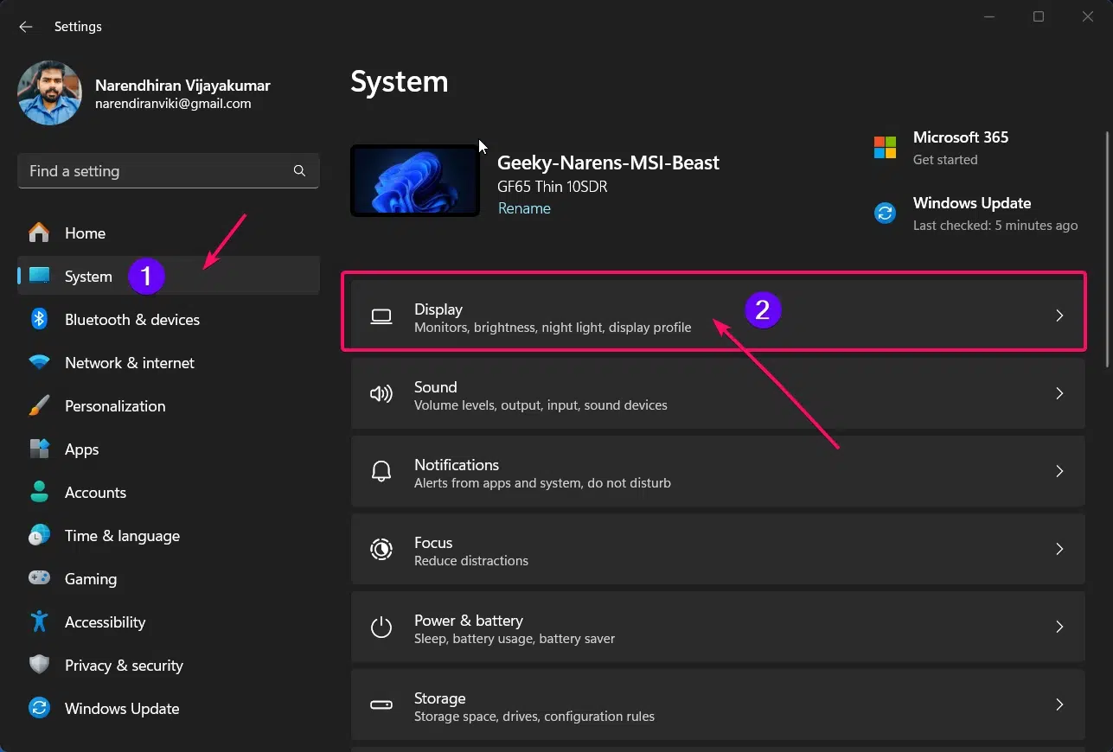This screenshot has width=1113, height=752.
Task: Open Accessibility settings
Action: coord(169,622)
